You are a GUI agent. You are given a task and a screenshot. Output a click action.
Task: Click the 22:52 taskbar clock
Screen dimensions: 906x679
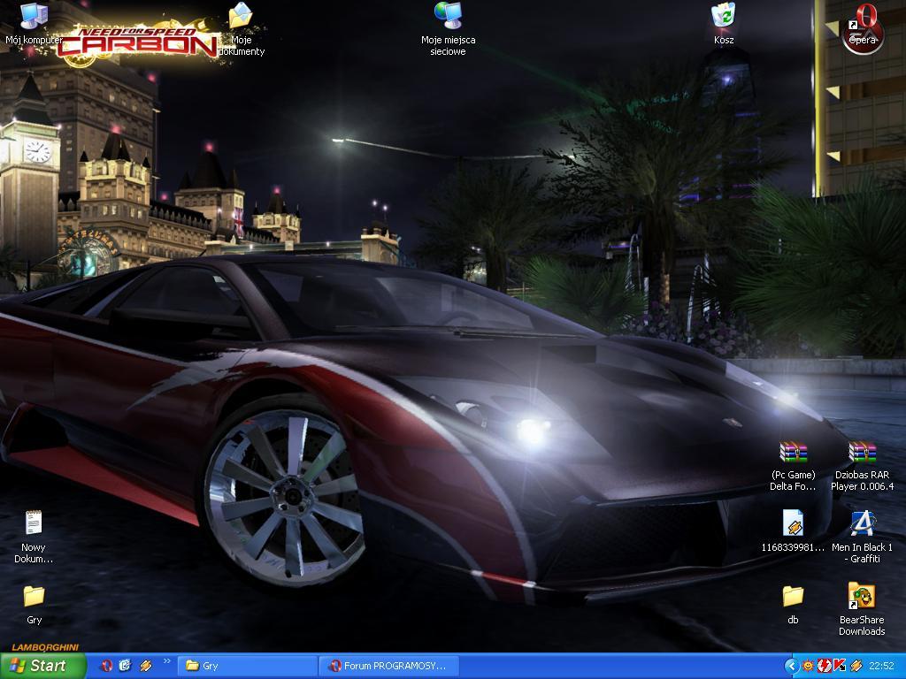pyautogui.click(x=882, y=666)
